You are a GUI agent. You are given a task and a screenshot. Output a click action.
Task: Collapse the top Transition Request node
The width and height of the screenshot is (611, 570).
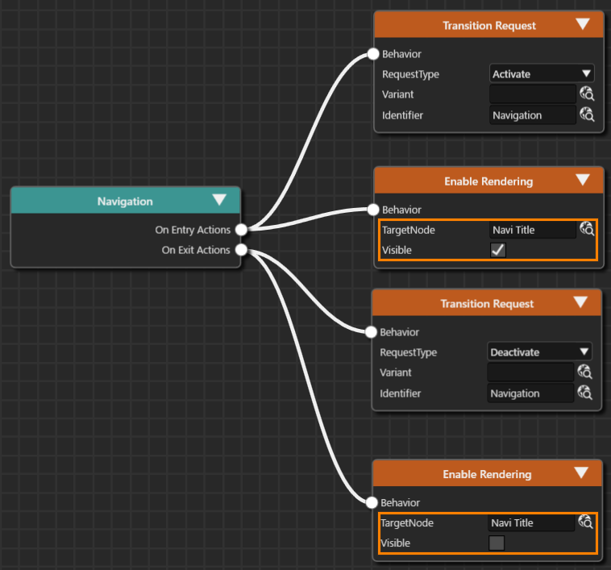point(583,24)
